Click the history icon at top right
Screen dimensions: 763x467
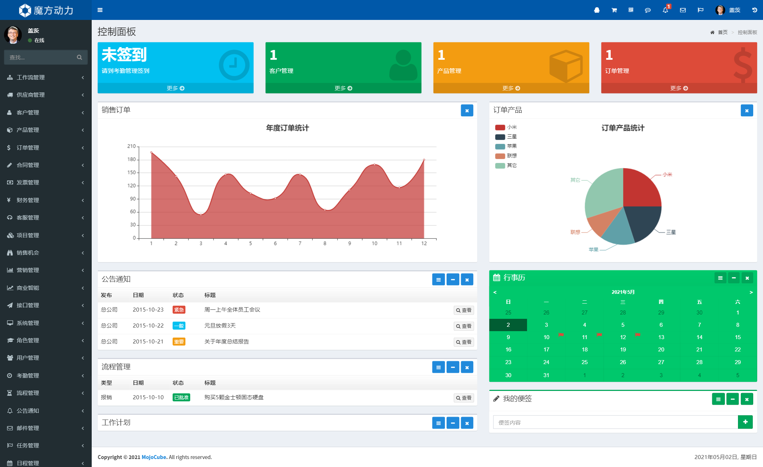[754, 10]
